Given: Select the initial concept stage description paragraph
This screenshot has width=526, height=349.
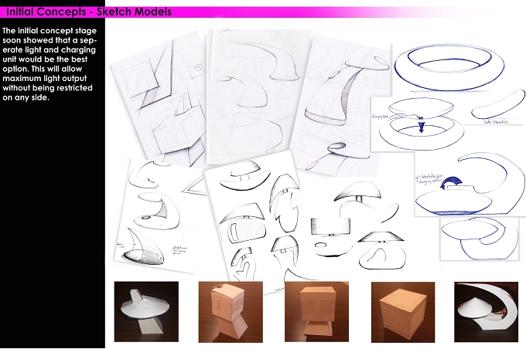Looking at the screenshot, I should pos(50,64).
